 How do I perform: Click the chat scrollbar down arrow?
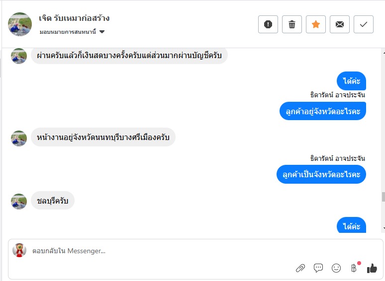383,228
